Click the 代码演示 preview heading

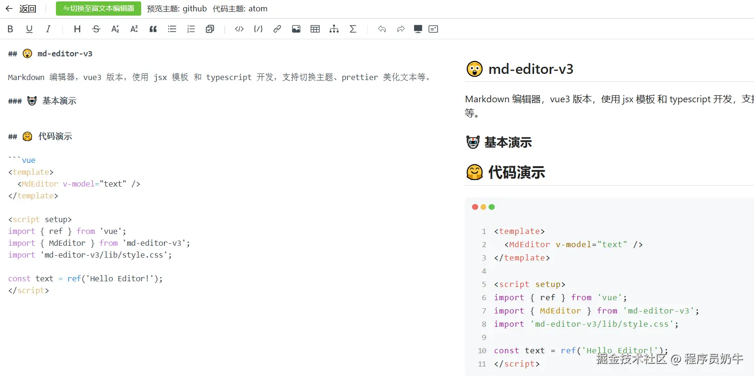point(506,172)
